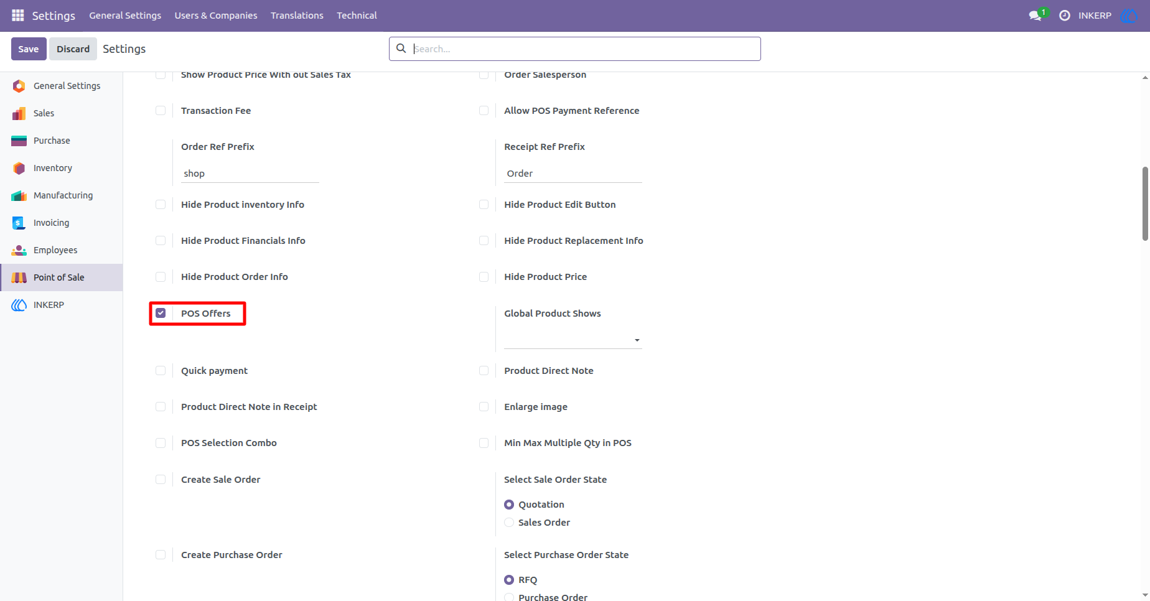1150x601 pixels.
Task: Select the Quotation radio button
Action: (x=509, y=505)
